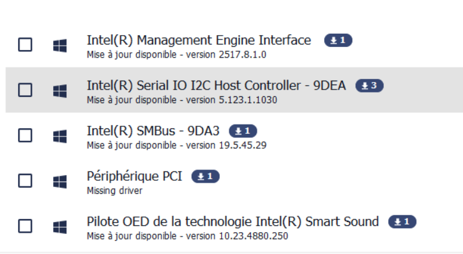The width and height of the screenshot is (463, 254).
Task: Click the Missing driver status text
Action: 114,191
